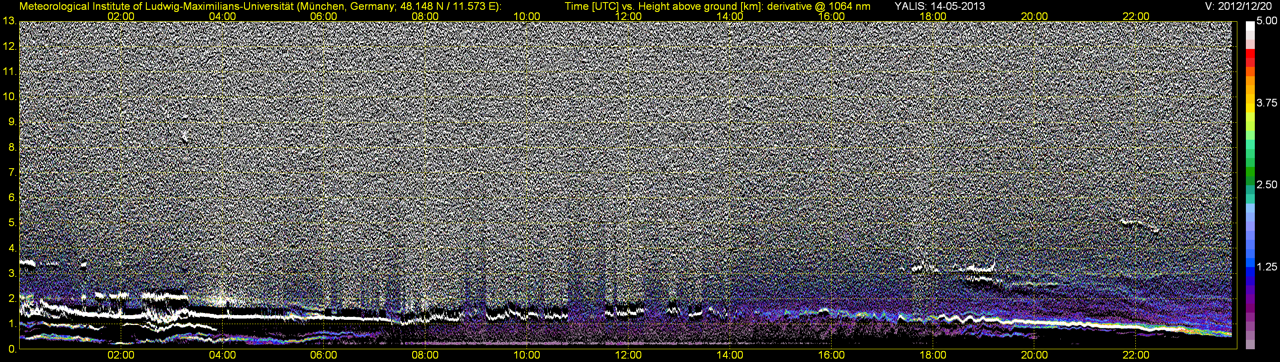1280x362 pixels.
Task: Click the white segment at the colorbar top
Action: point(1250,26)
